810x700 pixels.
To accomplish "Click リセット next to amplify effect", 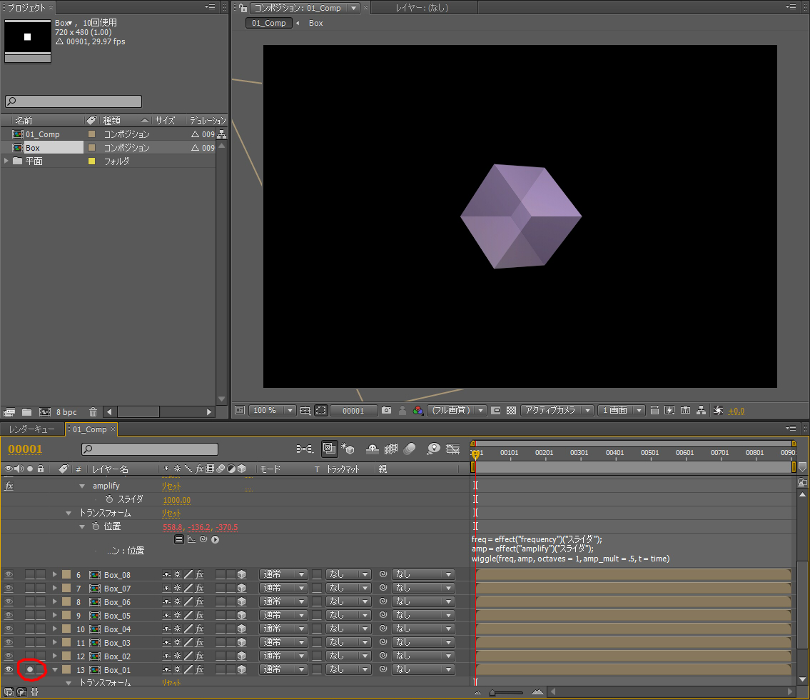I will coord(171,486).
